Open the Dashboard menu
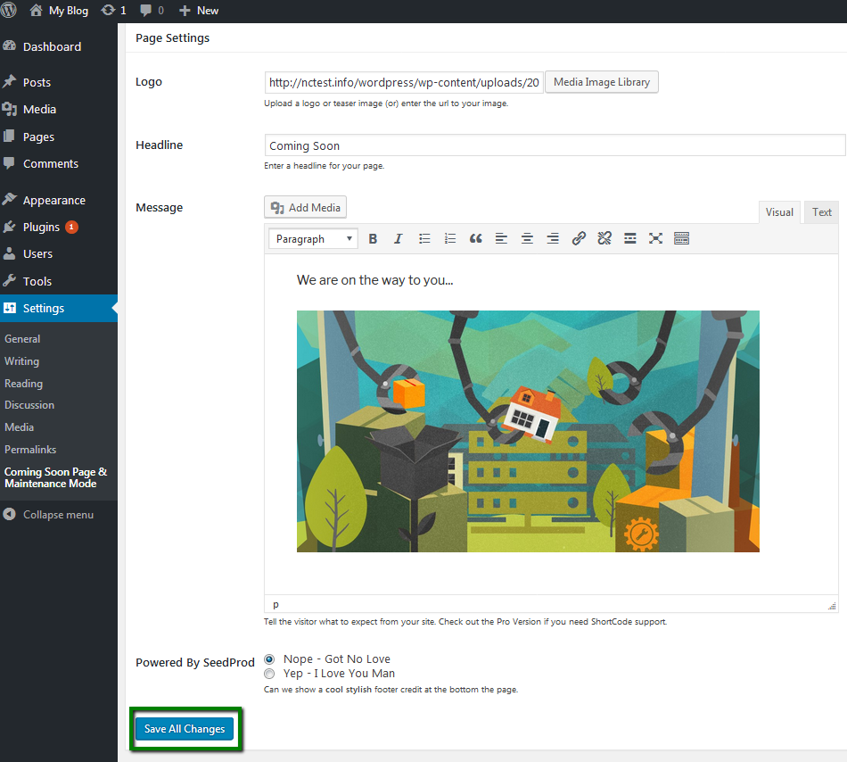The width and height of the screenshot is (847, 762). (x=58, y=46)
